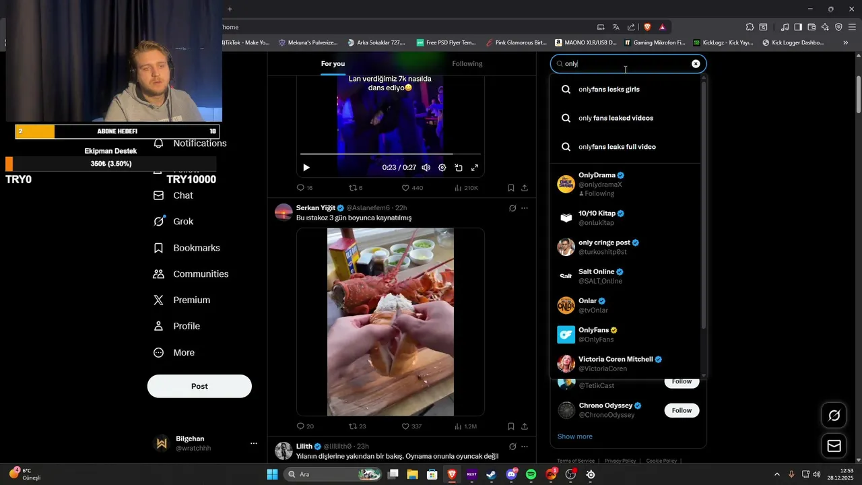
Task: Open the OnlyDrama account suggestion
Action: click(625, 184)
